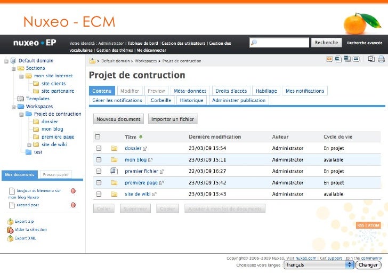Open the Corbeille tab
The image size is (388, 274).
point(161,100)
